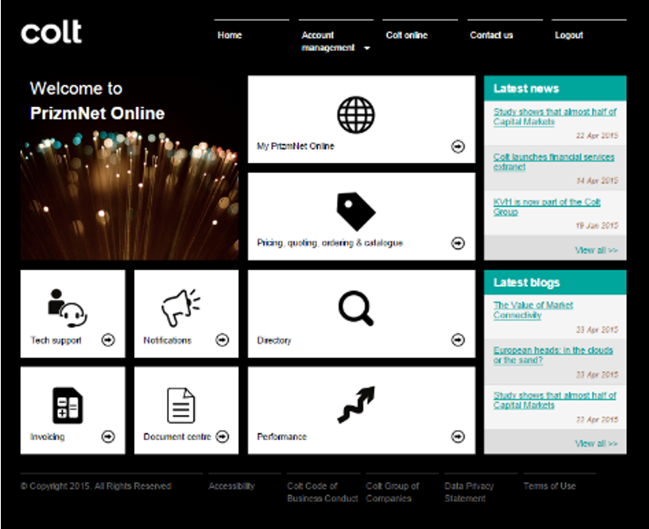Expand the Account management dropdown arrow
This screenshot has width=649, height=529.
click(x=367, y=48)
